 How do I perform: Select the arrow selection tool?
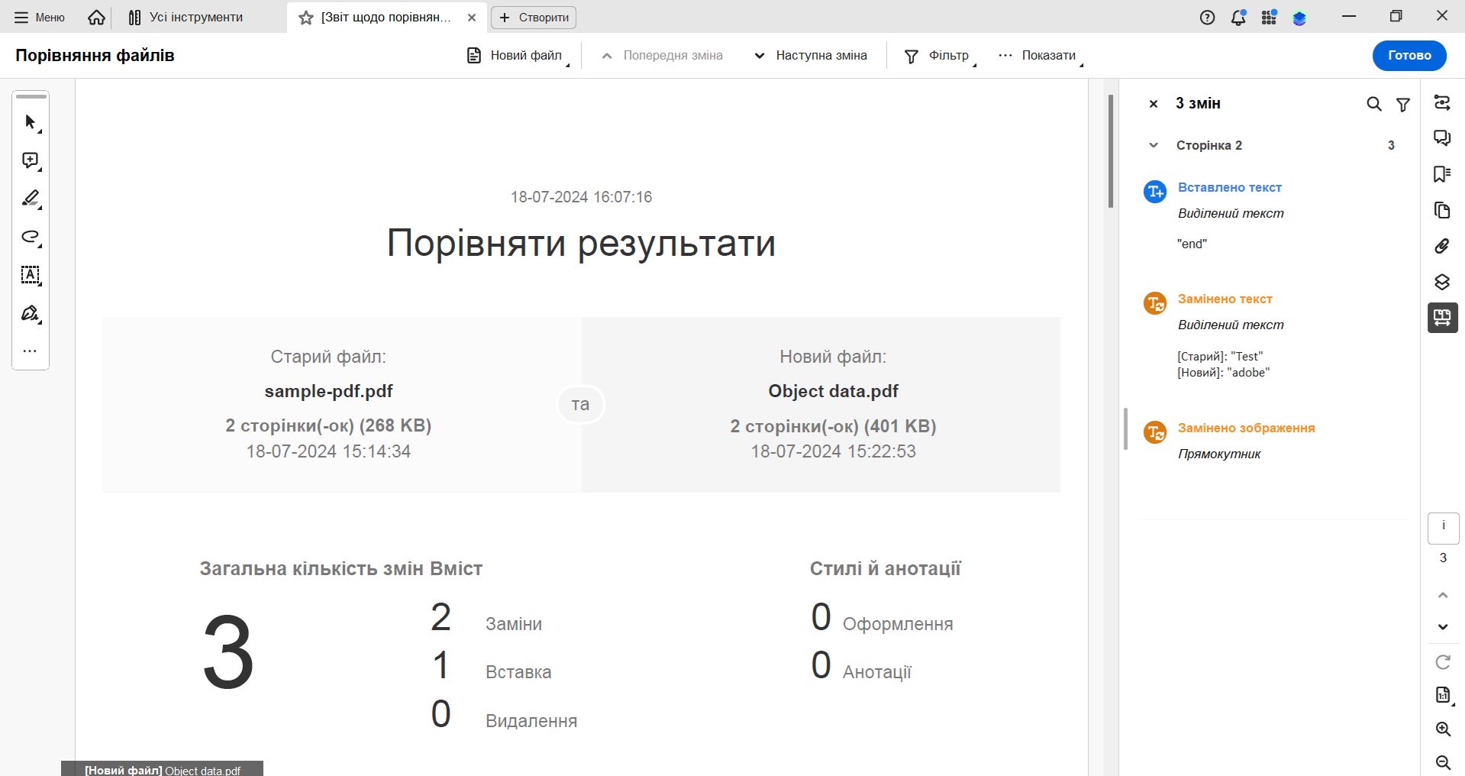[31, 121]
